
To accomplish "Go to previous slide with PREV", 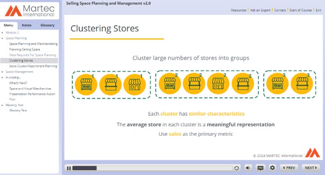I will click(289, 168).
